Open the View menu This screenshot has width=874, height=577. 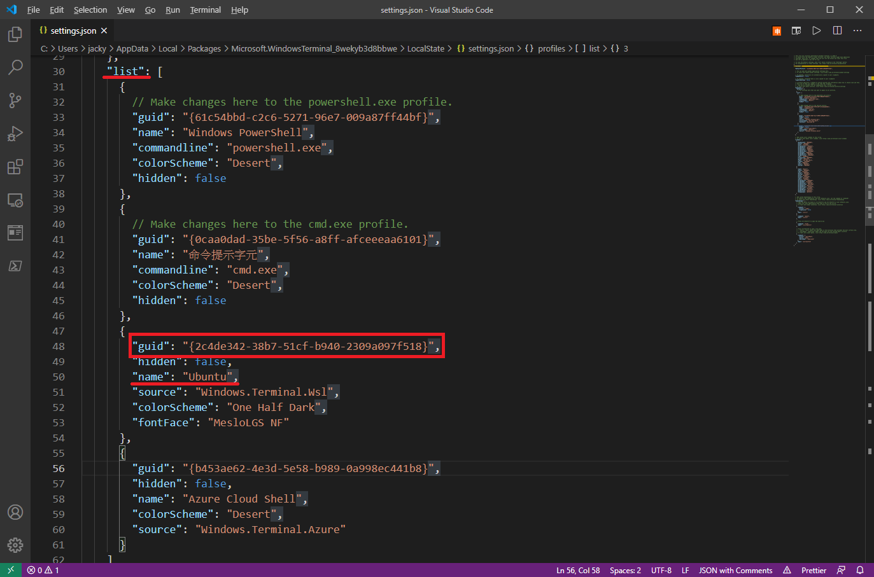[x=126, y=10]
